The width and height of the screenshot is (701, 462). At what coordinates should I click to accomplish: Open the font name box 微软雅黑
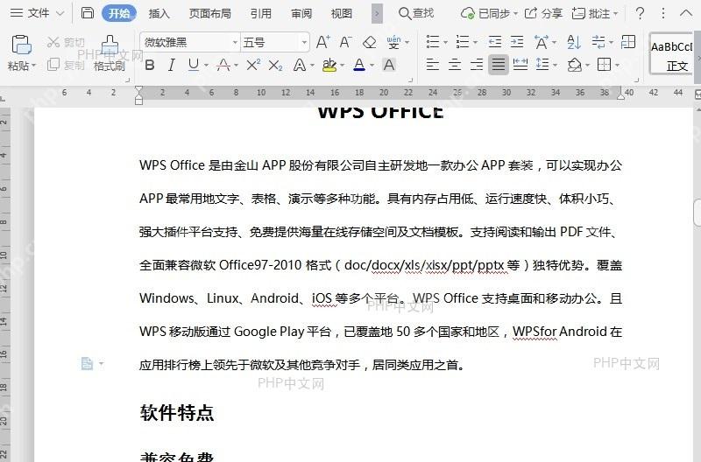[x=190, y=42]
